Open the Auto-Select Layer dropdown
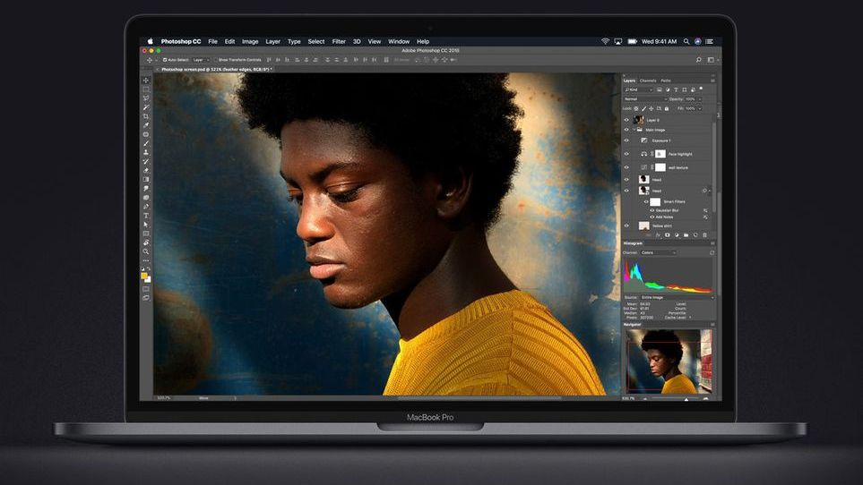 click(201, 60)
